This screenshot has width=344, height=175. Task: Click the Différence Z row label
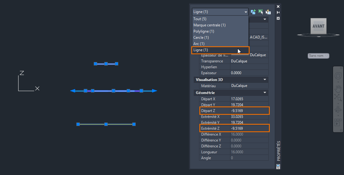point(211,146)
